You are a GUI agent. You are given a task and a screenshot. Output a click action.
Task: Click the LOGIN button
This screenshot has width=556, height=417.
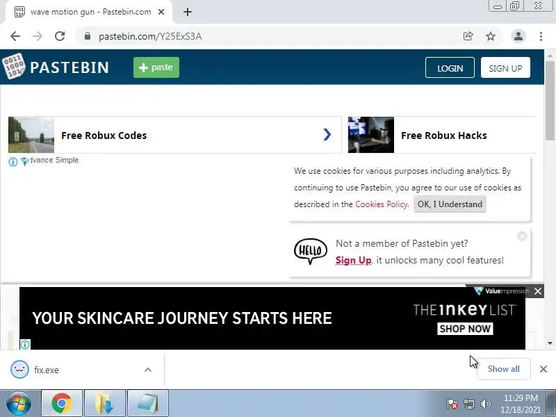450,67
